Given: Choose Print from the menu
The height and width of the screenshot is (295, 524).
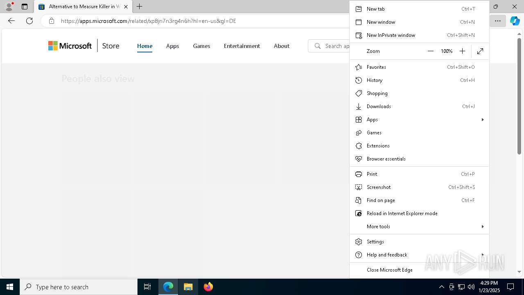Looking at the screenshot, I should pyautogui.click(x=419, y=174).
